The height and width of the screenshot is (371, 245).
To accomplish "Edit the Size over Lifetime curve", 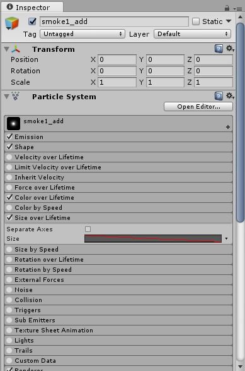I will [153, 238].
